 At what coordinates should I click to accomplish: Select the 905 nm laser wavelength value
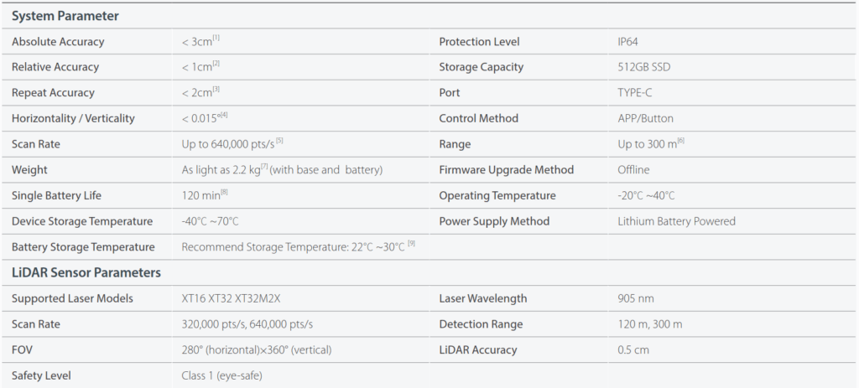click(636, 299)
